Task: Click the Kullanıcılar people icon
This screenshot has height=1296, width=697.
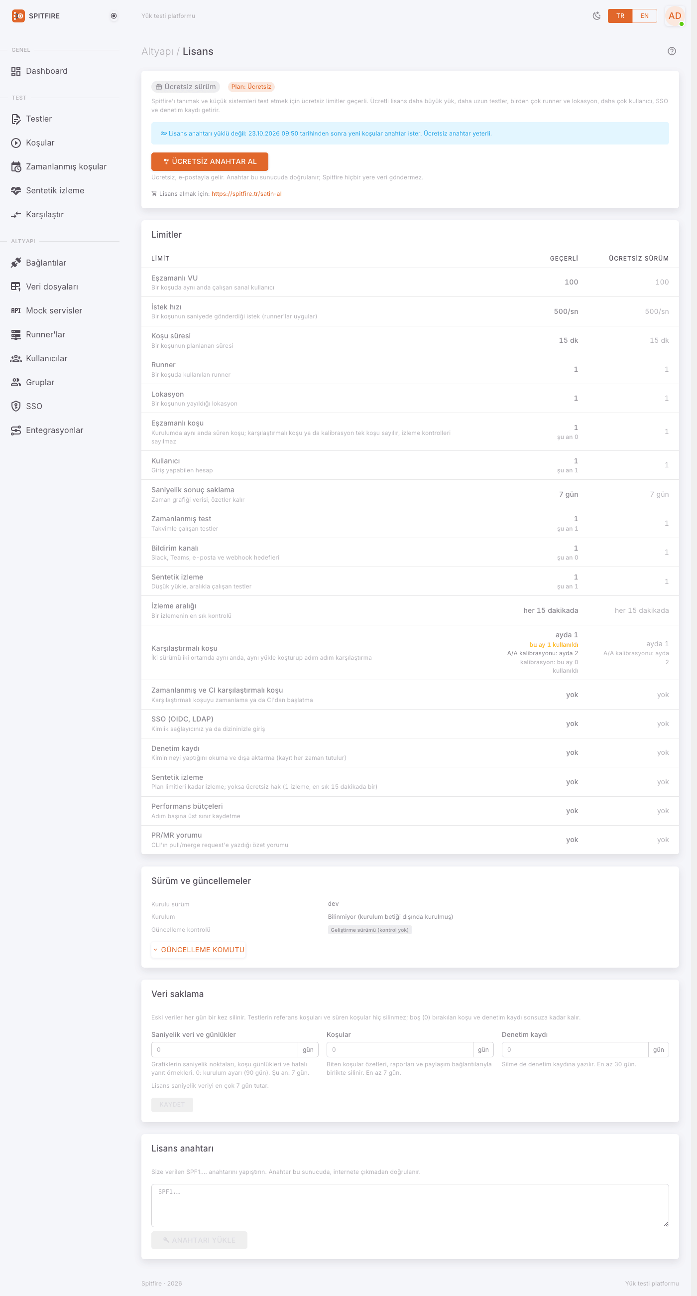Action: 16,358
